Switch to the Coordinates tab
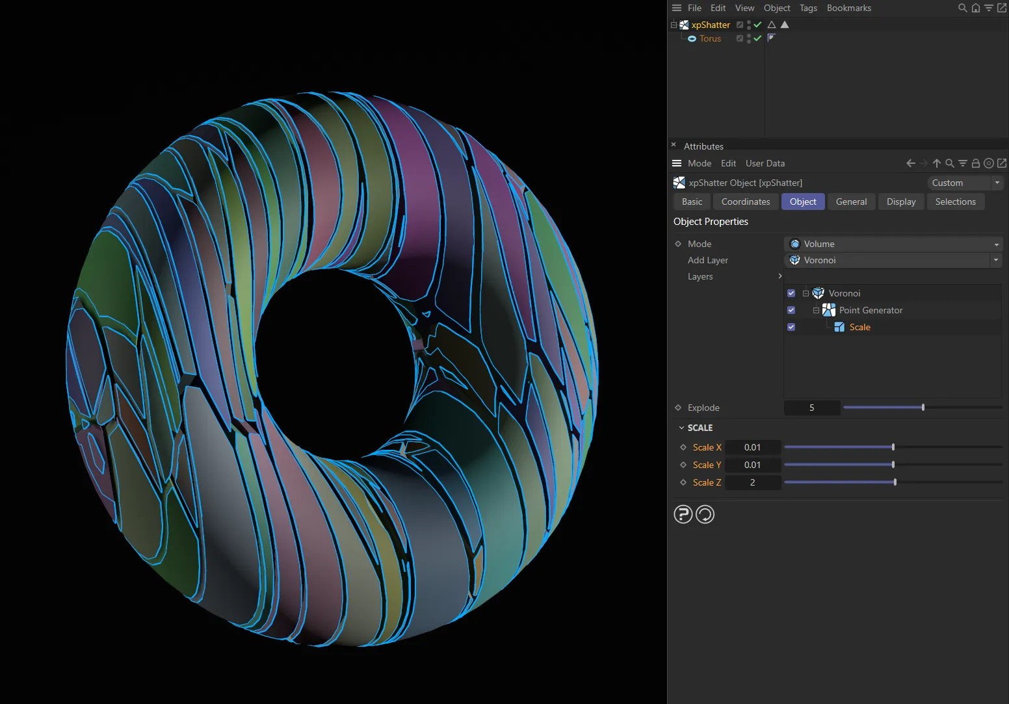The height and width of the screenshot is (704, 1009). [x=745, y=202]
